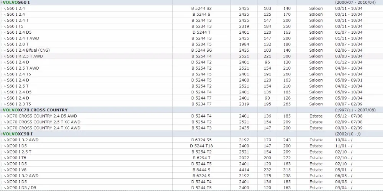Click engine code D 5244 T
The height and width of the screenshot is (191, 383).
(201, 32)
